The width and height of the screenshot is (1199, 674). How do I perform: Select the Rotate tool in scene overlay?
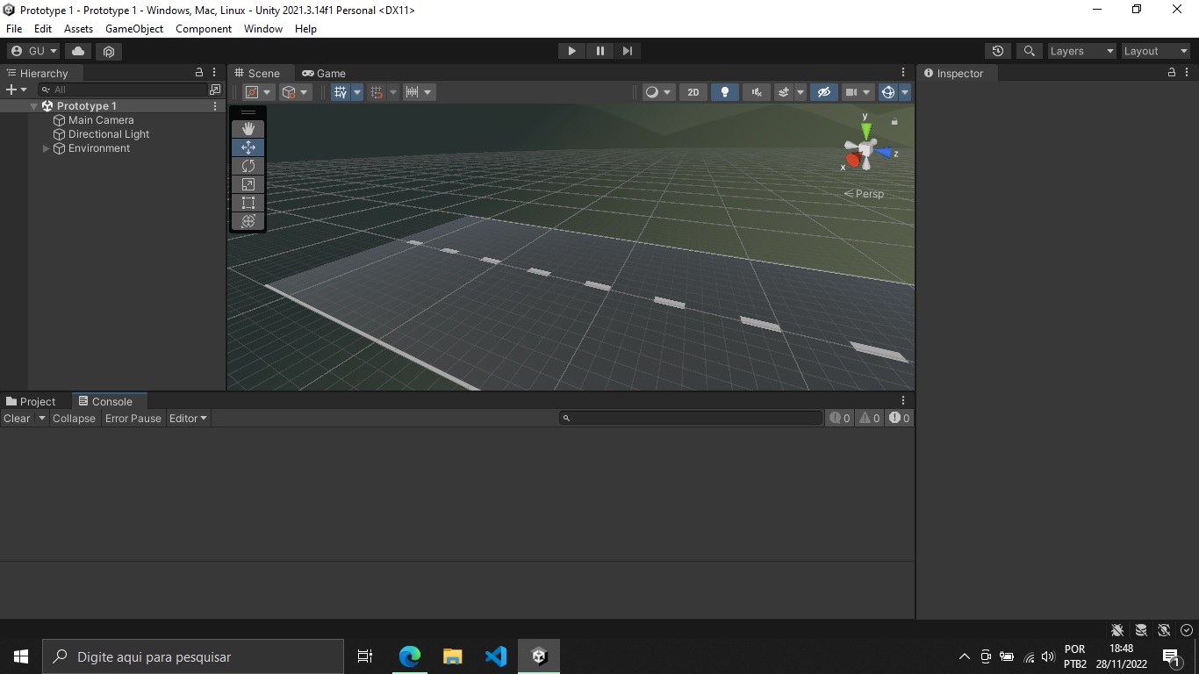248,166
